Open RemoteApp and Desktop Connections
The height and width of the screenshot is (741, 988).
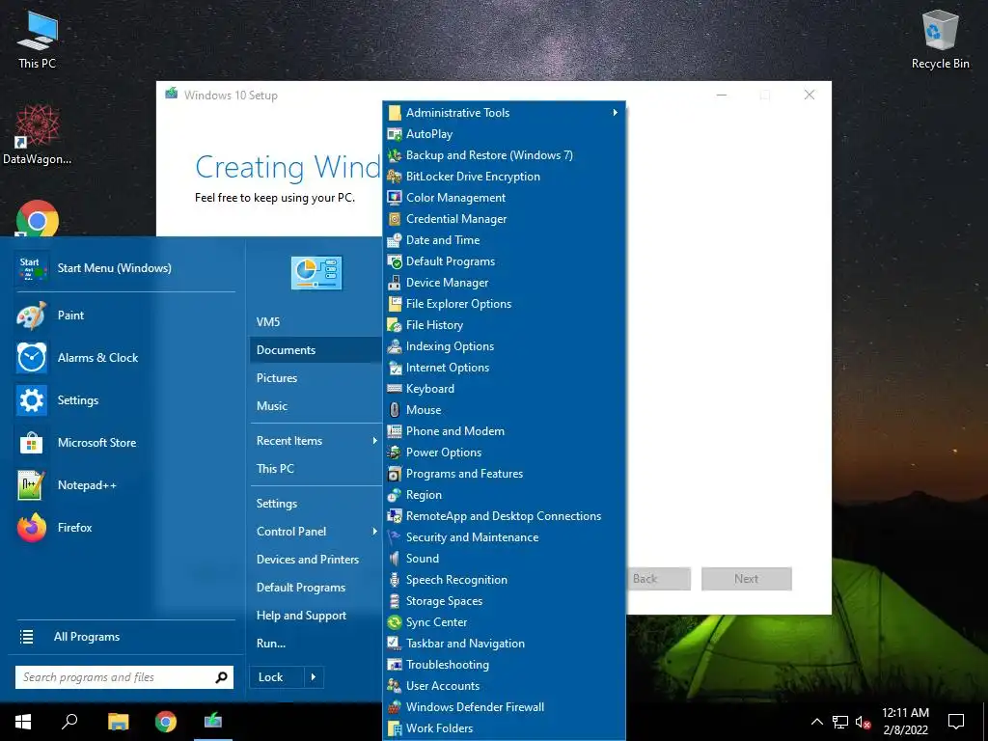[504, 516]
